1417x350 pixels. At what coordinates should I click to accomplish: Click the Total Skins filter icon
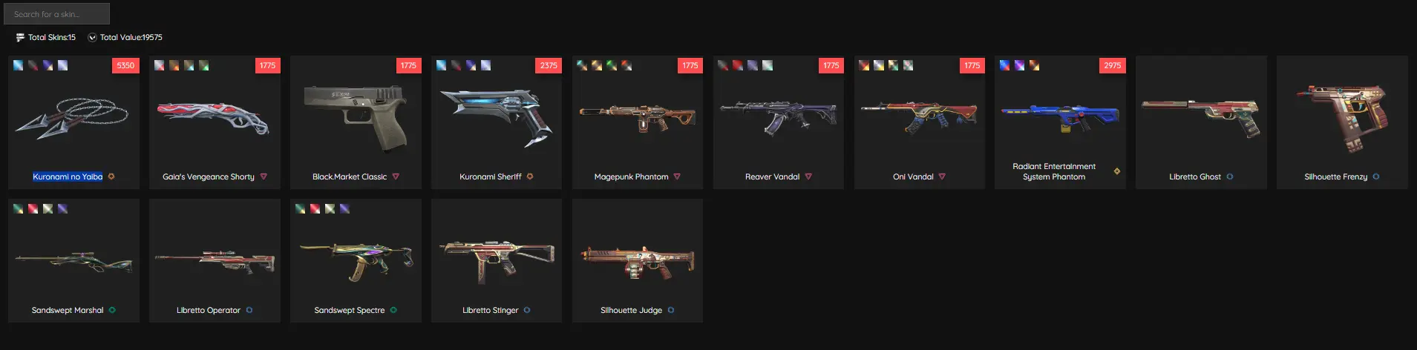(x=20, y=37)
